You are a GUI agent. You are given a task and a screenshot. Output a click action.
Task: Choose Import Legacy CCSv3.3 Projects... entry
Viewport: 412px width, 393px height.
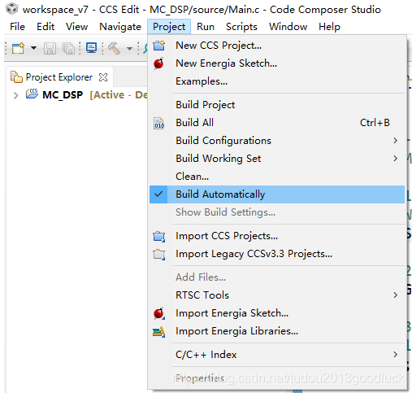coord(254,254)
